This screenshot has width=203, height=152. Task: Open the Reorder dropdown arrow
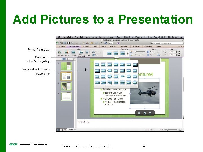pos(155,52)
